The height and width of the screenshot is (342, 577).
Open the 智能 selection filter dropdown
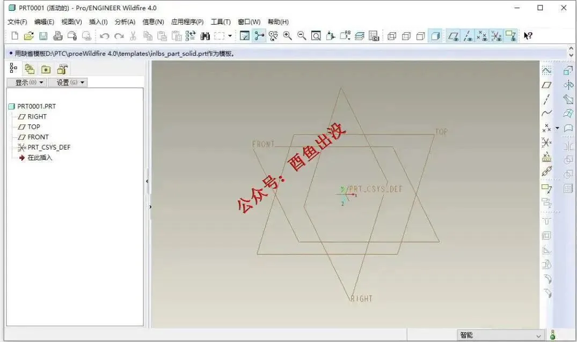coord(500,335)
